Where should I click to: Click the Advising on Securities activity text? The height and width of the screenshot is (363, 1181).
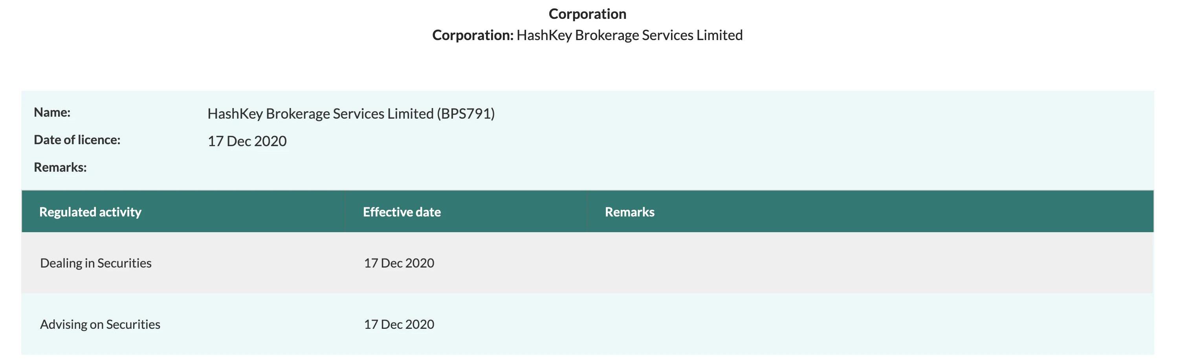pyautogui.click(x=100, y=324)
